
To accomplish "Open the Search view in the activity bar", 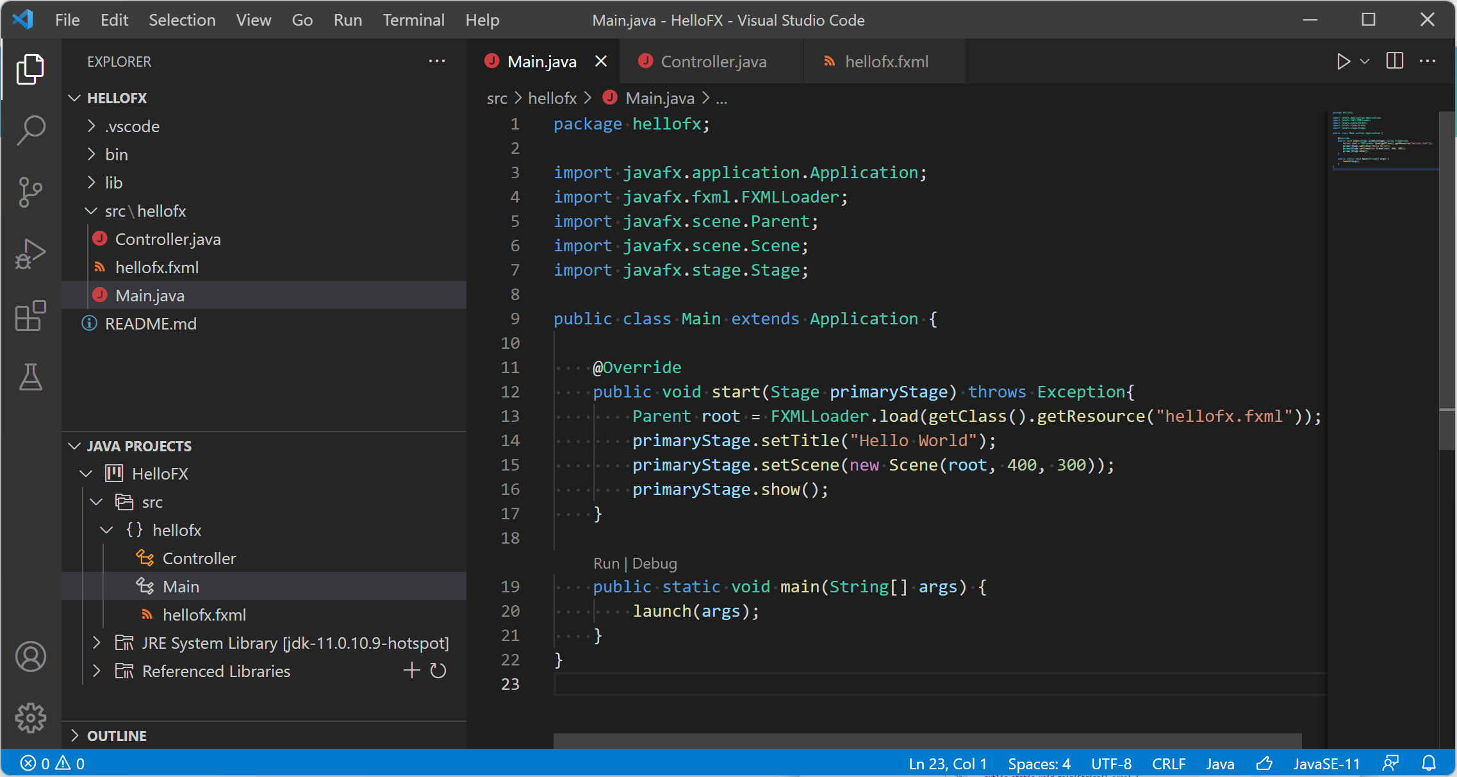I will click(x=30, y=131).
